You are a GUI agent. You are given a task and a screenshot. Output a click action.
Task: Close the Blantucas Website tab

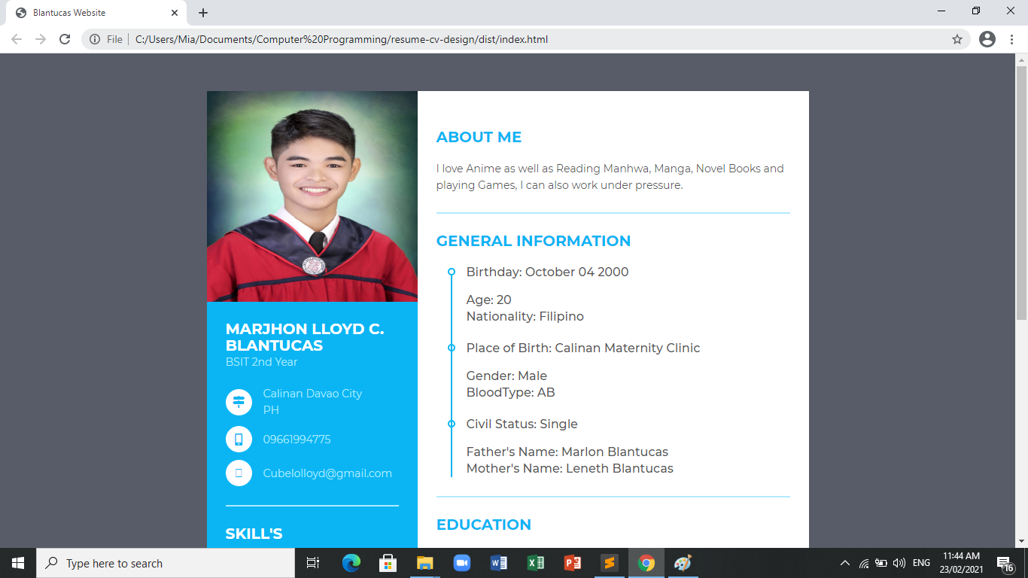pos(175,13)
